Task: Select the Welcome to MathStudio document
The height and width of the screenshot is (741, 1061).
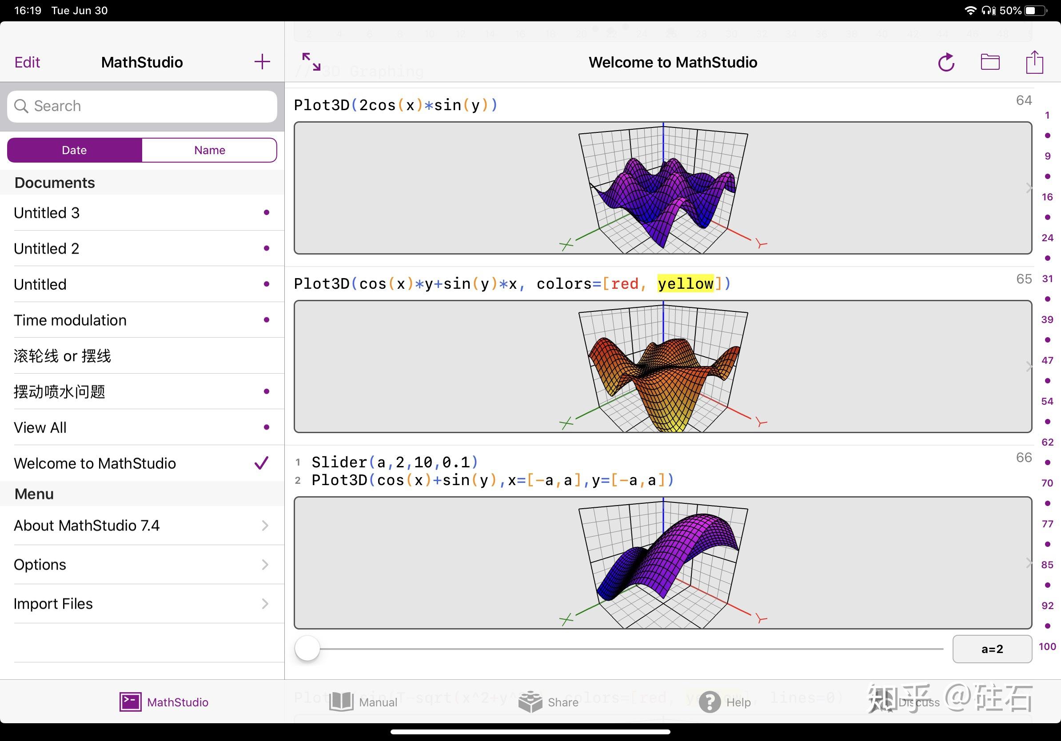Action: pos(95,463)
